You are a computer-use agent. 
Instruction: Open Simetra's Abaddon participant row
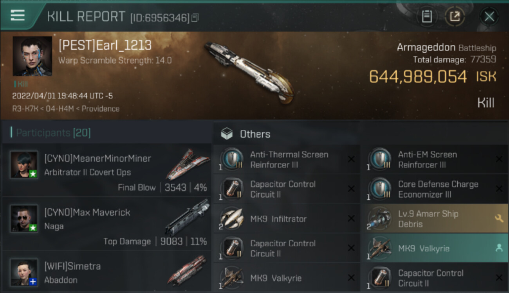(x=106, y=272)
